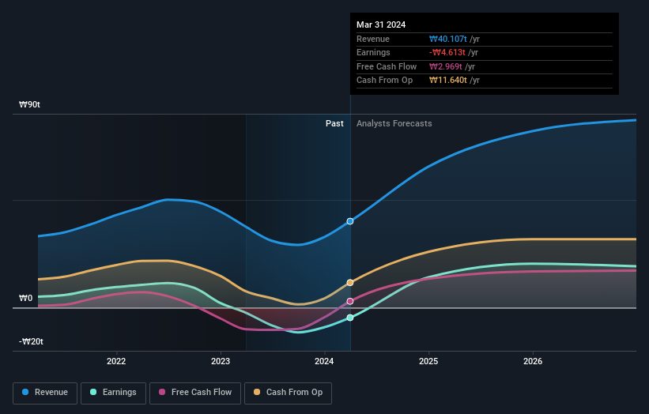Viewport: 649px width, 414px height.
Task: Click the Past label
Action: pos(334,124)
